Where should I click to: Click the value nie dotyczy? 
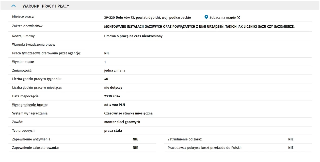(113, 87)
